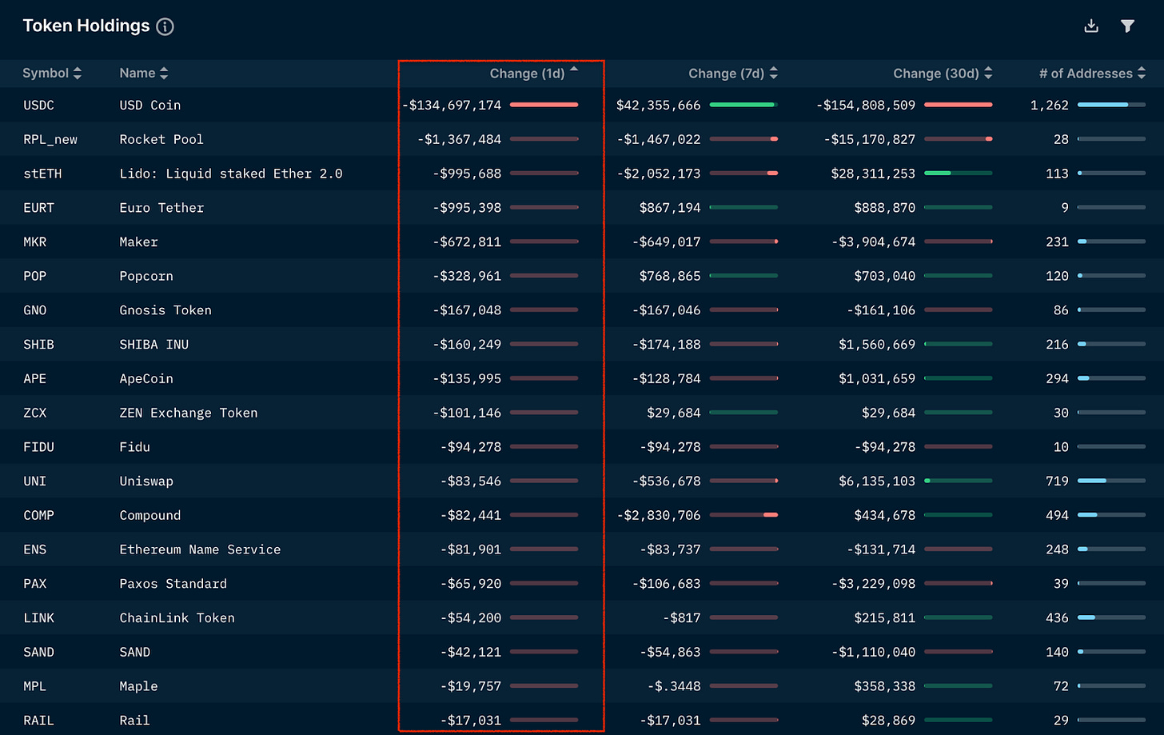1164x735 pixels.
Task: Click the 1,262 addresses value
Action: [x=1049, y=106]
